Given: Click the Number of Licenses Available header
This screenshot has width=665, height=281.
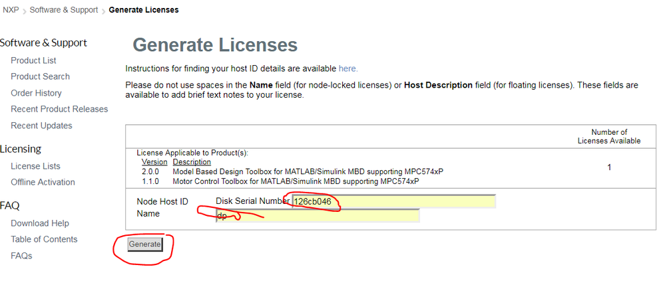Looking at the screenshot, I should click(609, 136).
